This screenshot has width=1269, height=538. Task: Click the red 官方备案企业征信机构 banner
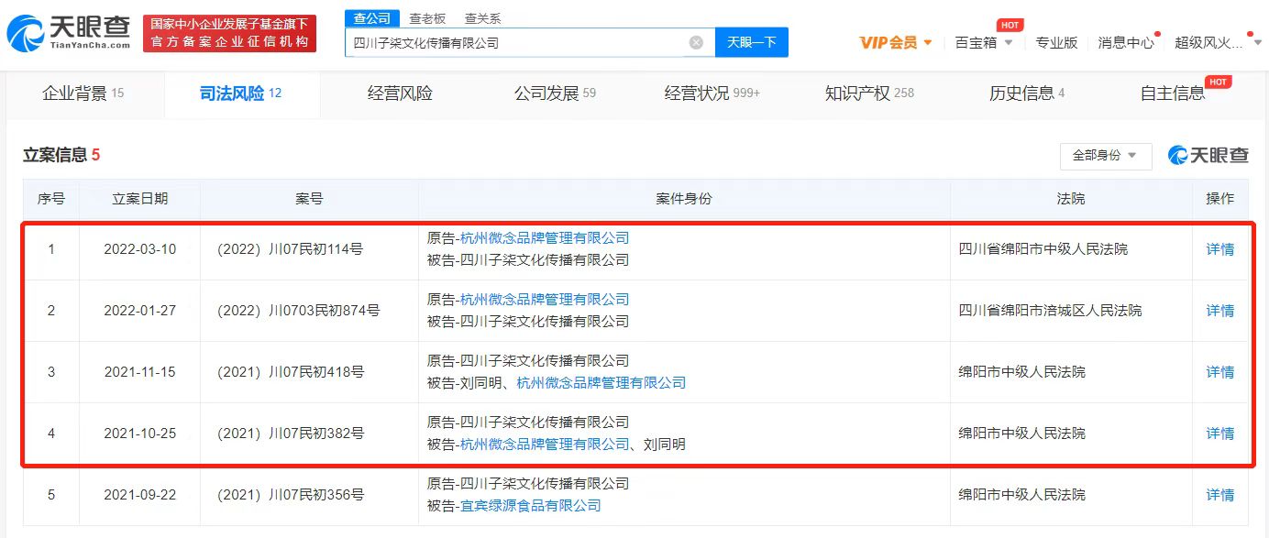[x=229, y=34]
